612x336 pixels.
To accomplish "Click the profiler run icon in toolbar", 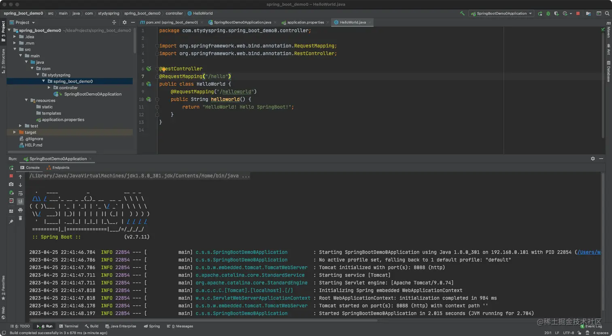I will [x=565, y=13].
